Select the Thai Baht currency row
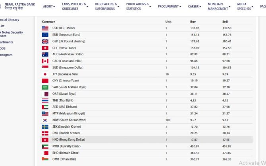Screen dimensions: 266x166 [147, 100]
